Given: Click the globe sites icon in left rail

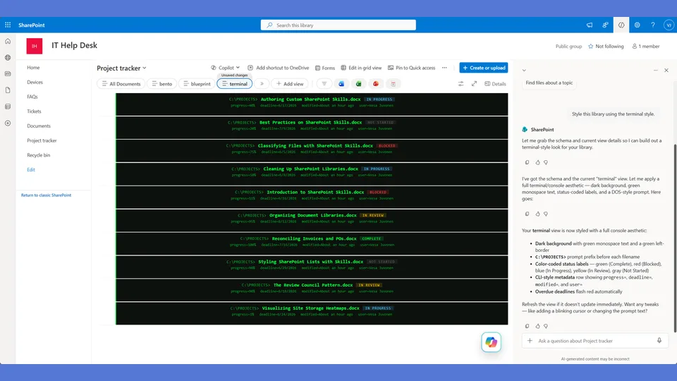Looking at the screenshot, I should [x=8, y=57].
